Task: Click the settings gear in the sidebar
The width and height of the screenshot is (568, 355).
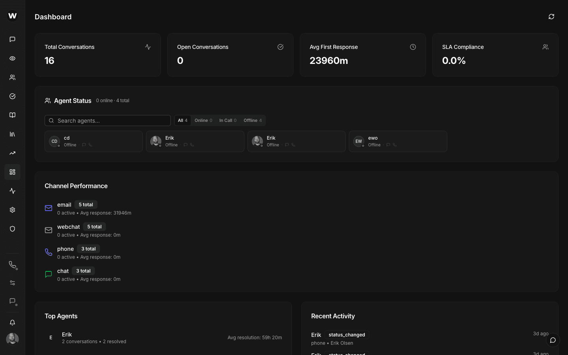Action: (12, 210)
